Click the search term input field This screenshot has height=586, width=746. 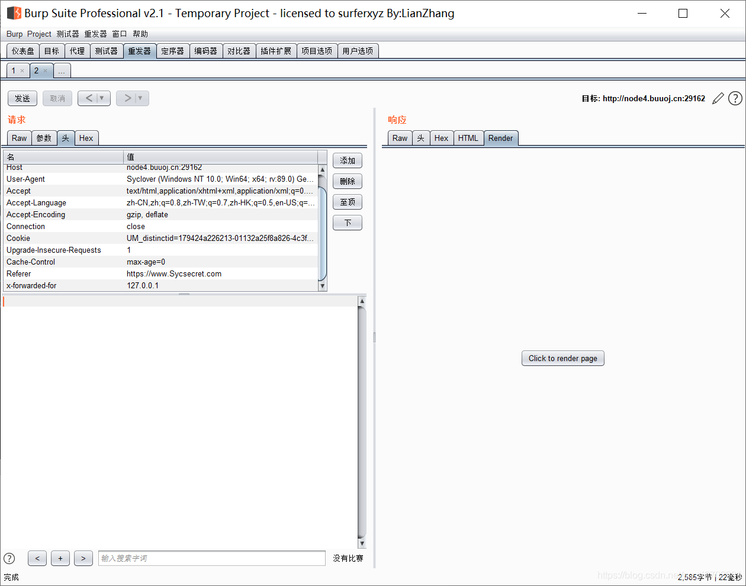(212, 558)
